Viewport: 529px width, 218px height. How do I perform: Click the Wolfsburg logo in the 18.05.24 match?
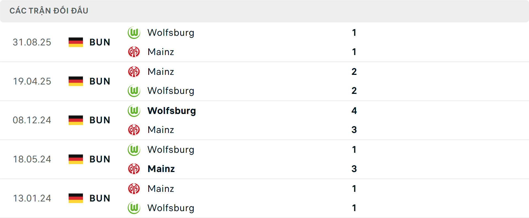click(x=134, y=150)
